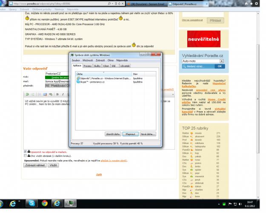Viewport: 266px width, 213px height.
Task: Open Soubor menu in Task Manager
Action: (76, 60)
